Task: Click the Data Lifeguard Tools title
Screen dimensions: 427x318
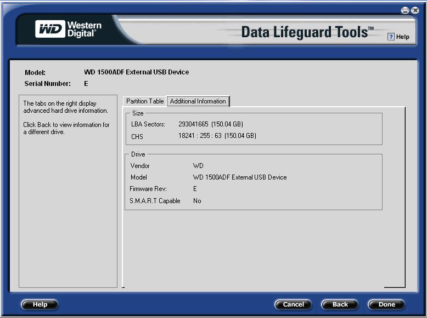Action: click(307, 32)
